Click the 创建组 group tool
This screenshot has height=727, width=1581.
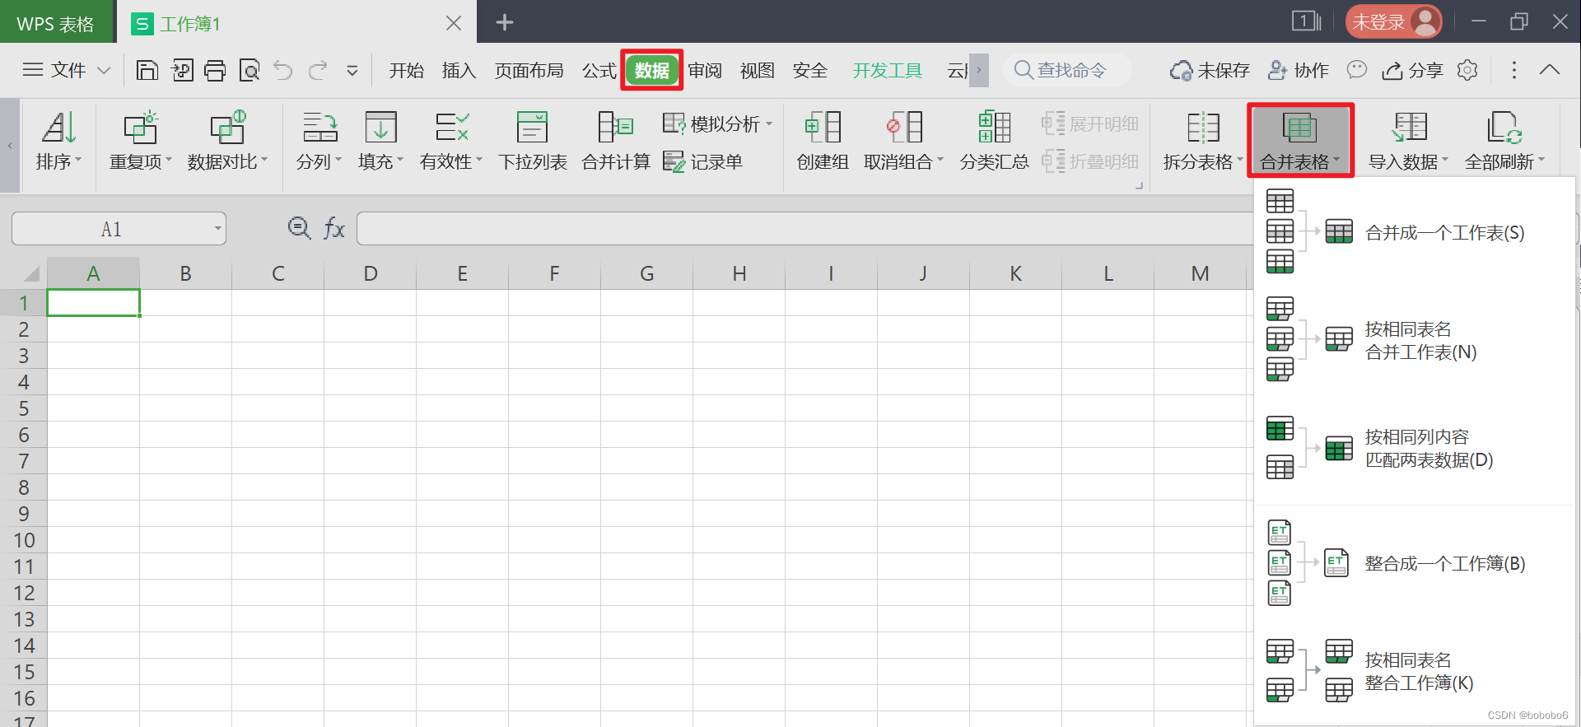click(x=823, y=142)
